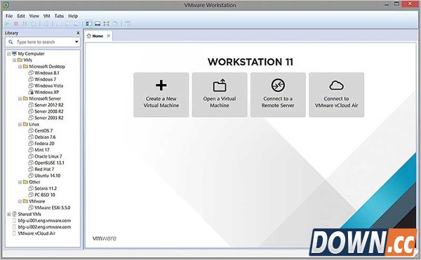Click the arrows icon on Connect to a Remote Server

click(x=278, y=85)
